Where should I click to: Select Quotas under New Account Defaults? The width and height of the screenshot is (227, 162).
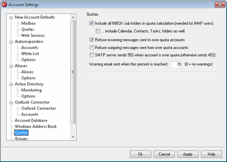(x=28, y=29)
